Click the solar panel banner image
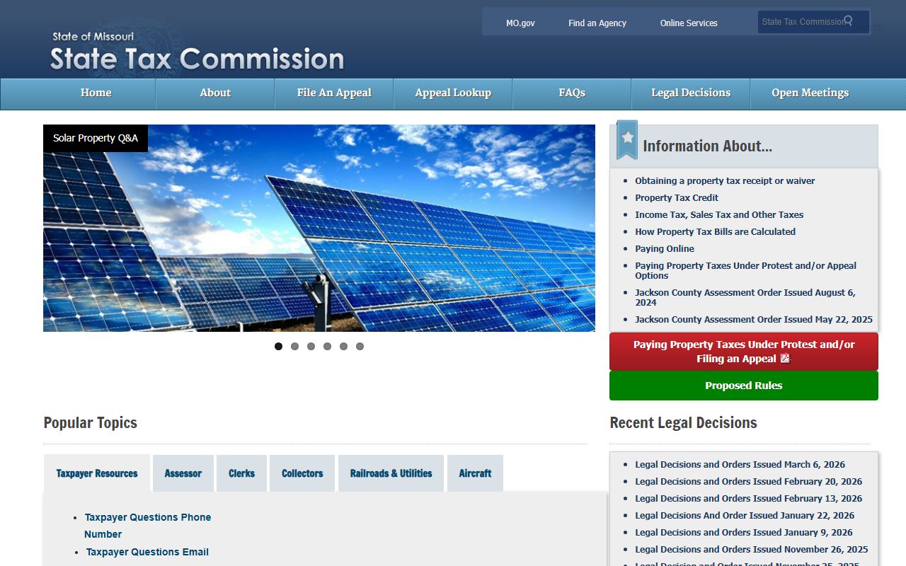The width and height of the screenshot is (906, 566). pos(319,228)
